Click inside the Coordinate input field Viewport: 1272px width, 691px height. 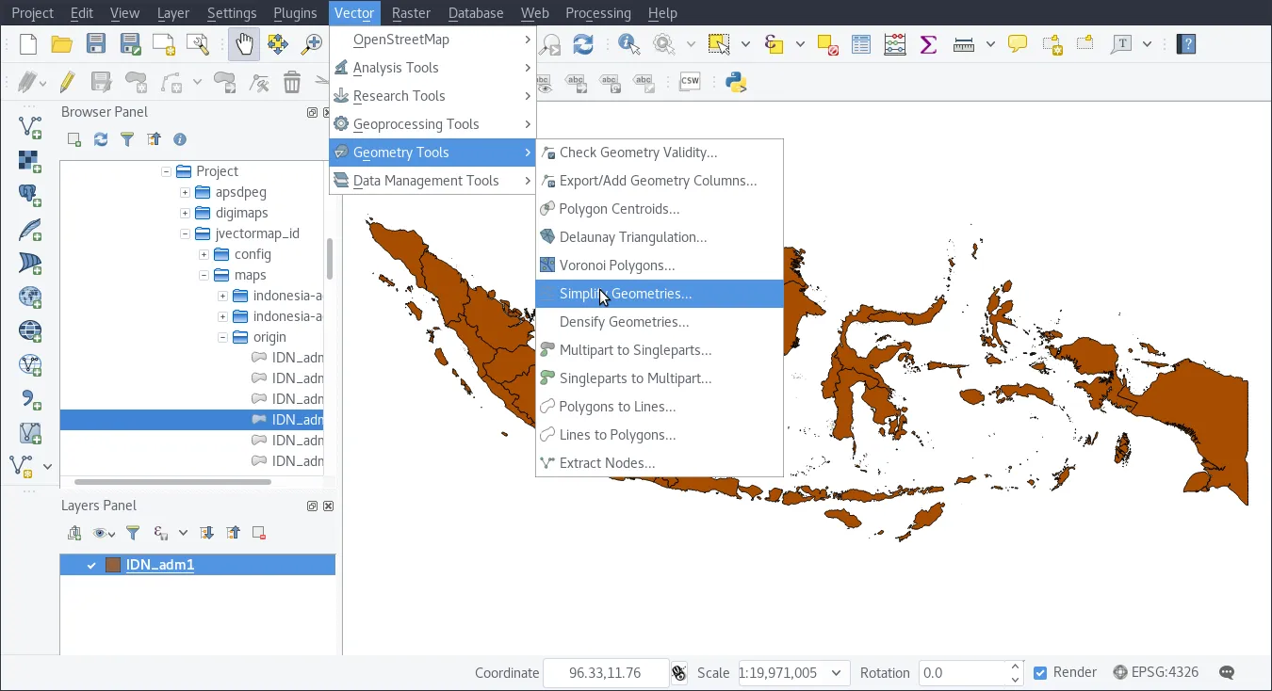tap(606, 672)
